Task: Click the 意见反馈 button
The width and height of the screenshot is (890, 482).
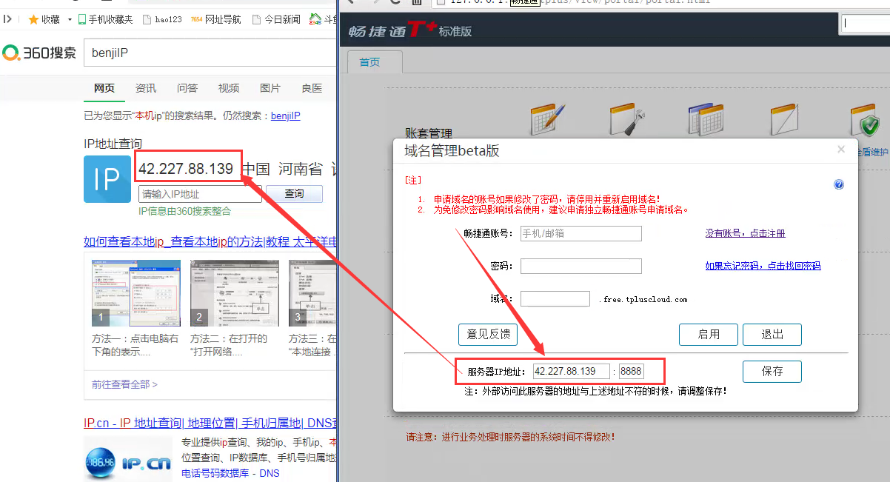Action: pos(488,334)
